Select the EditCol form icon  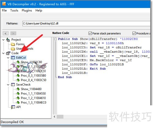pos(13,58)
